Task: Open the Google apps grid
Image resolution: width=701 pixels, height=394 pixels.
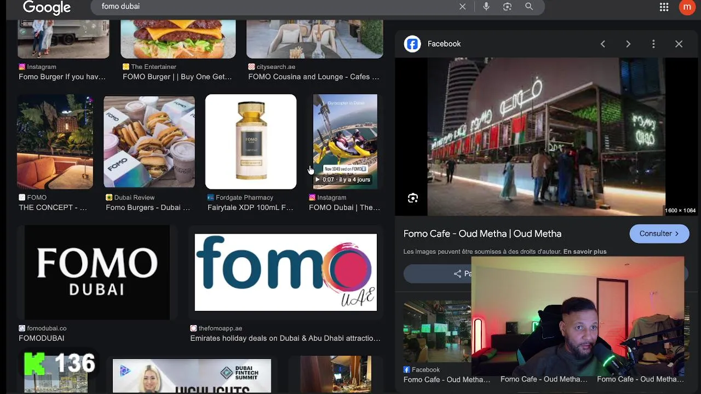Action: (x=664, y=7)
